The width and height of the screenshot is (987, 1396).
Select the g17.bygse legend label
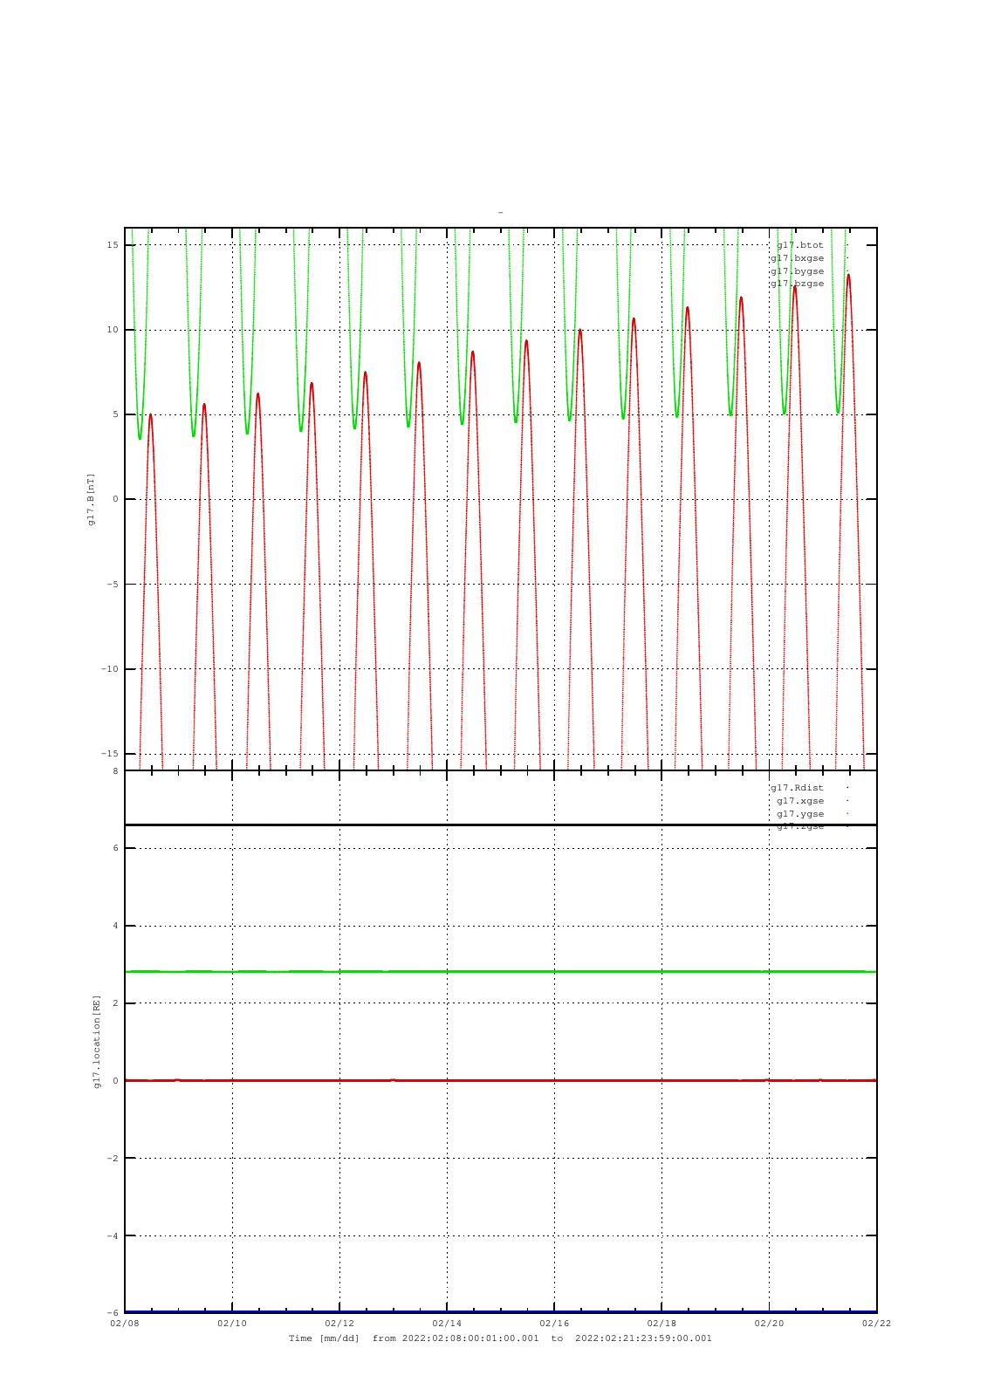[x=797, y=271]
